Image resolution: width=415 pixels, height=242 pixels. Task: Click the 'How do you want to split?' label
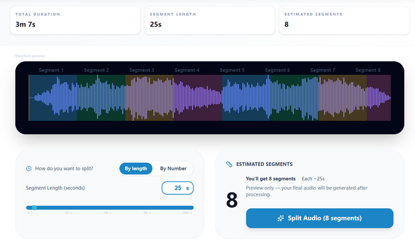tap(64, 168)
